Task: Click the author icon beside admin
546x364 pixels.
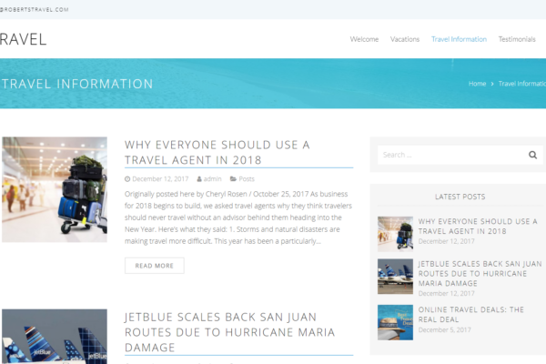Action: (199, 179)
